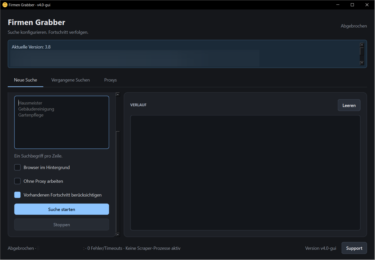
Task: Focus the search terms text area
Action: tap(62, 122)
